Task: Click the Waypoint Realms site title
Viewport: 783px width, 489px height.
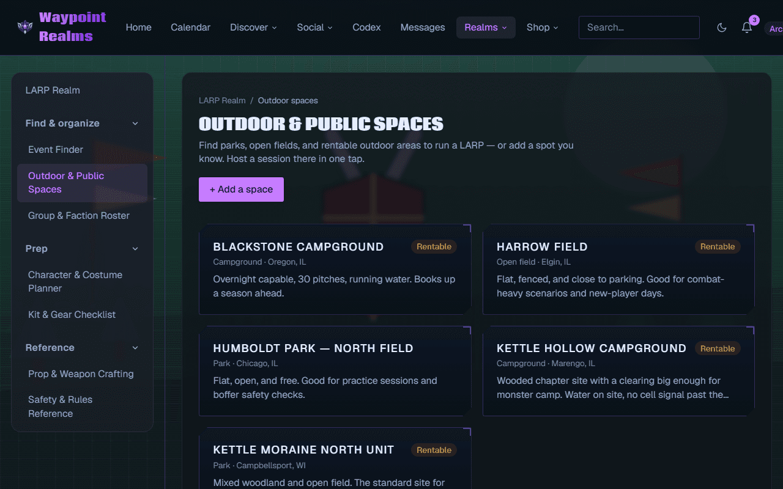Action: (x=72, y=27)
